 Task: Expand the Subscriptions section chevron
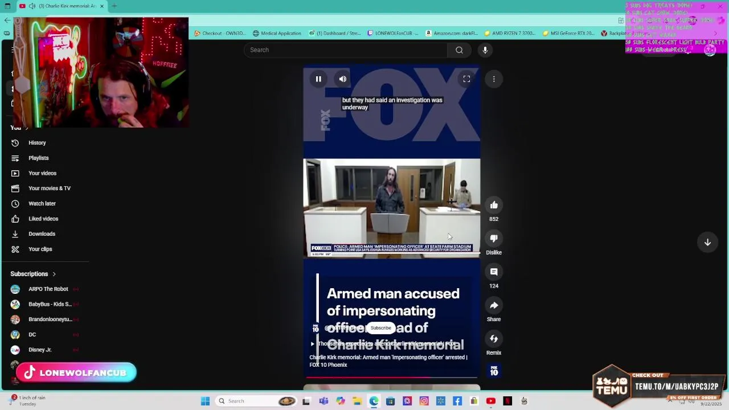54,274
